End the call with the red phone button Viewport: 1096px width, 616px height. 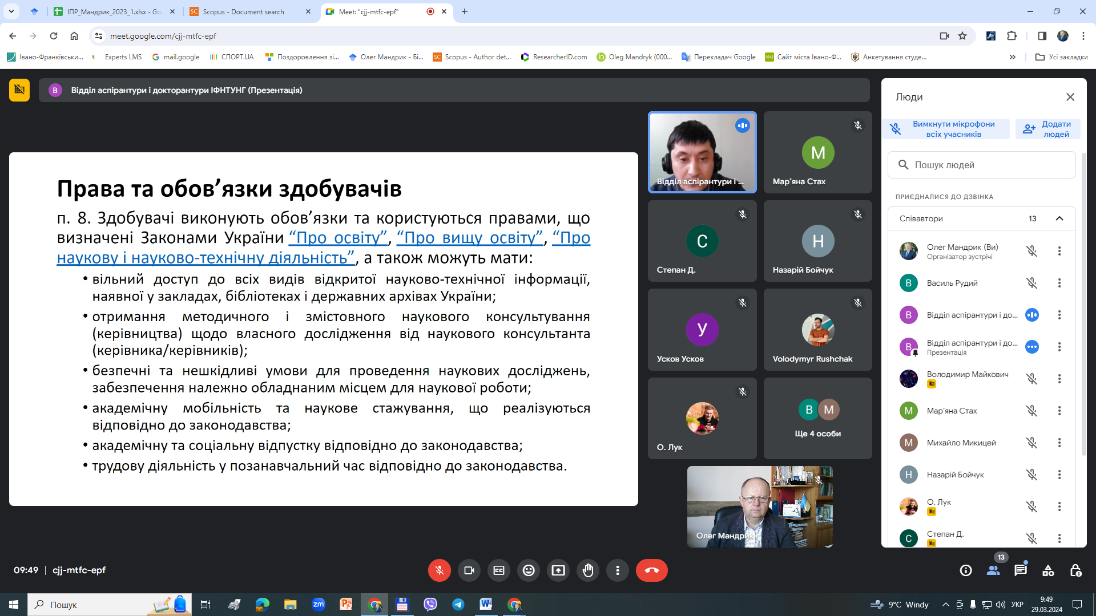[x=652, y=570]
